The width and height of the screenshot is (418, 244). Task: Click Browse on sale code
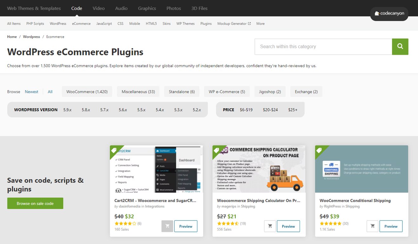[35, 203]
